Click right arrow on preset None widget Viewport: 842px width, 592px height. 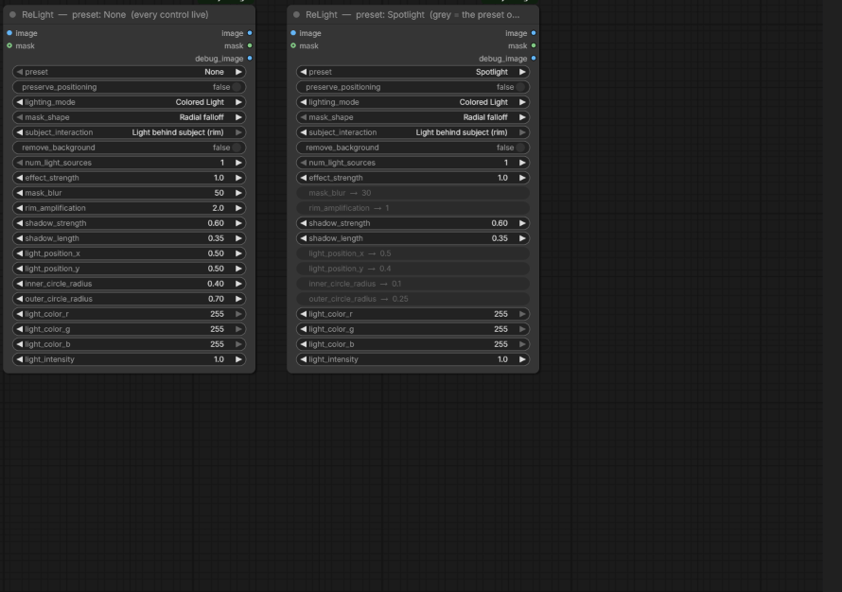pos(238,72)
